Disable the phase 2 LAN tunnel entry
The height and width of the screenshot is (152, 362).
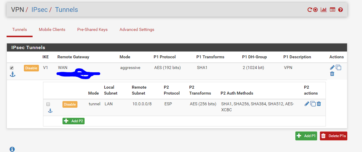[x=70, y=104]
